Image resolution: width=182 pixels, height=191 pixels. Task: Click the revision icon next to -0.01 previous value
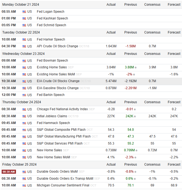[135, 109]
